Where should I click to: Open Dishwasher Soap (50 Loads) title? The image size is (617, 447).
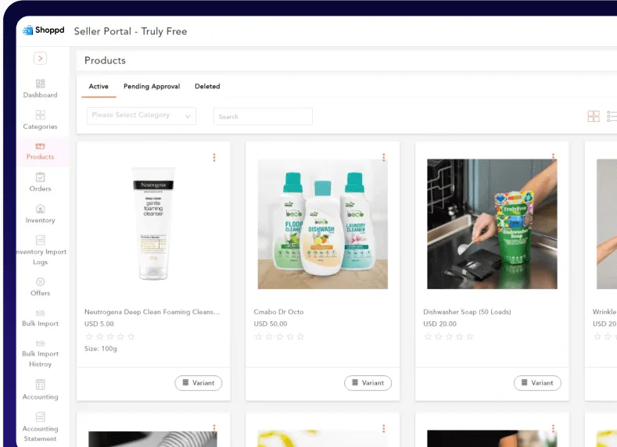tap(467, 312)
